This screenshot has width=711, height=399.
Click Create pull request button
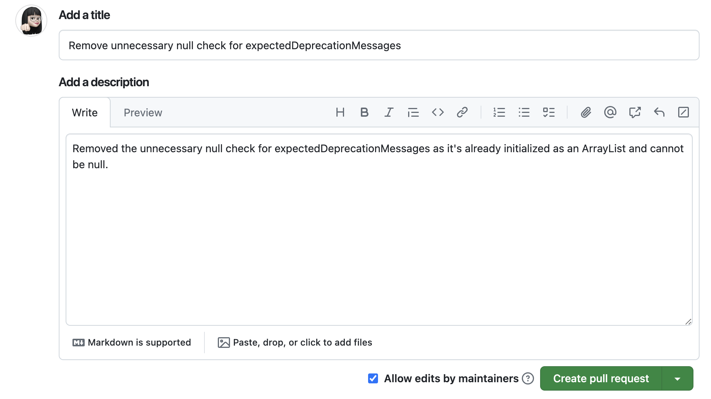pos(601,378)
